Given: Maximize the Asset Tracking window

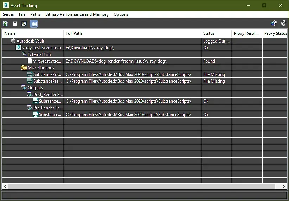Looking at the screenshot, I should pos(264,5).
